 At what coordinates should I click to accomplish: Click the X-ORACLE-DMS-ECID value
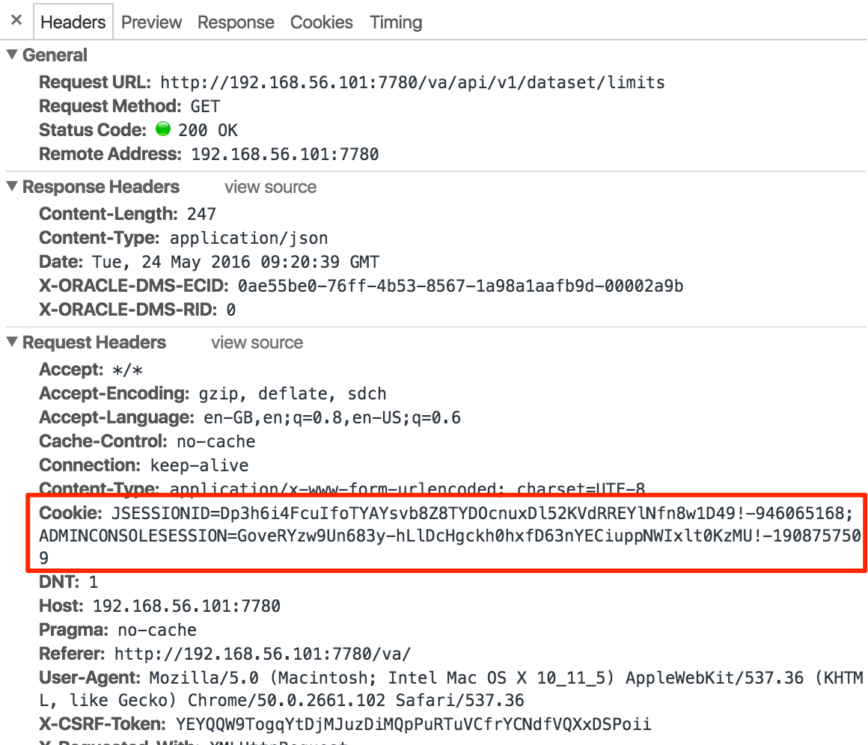[460, 286]
